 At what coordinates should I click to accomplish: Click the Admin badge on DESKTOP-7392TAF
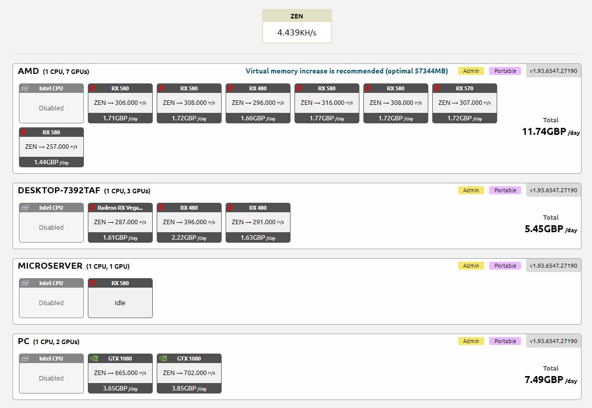click(471, 190)
